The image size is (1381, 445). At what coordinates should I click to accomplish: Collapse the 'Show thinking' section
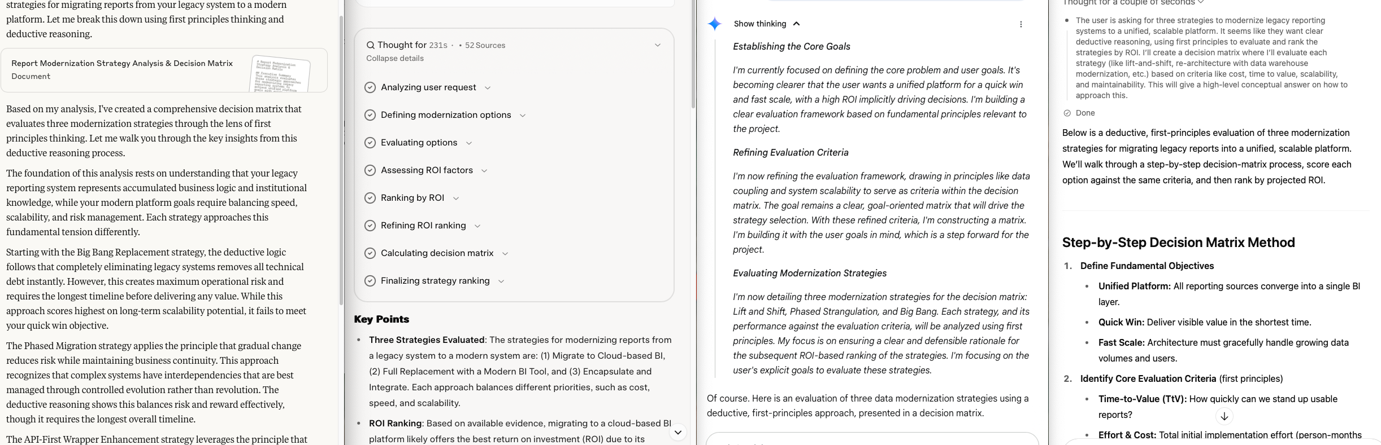[x=767, y=24]
